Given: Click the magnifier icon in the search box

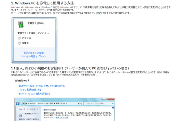Looking at the screenshot, I should pyautogui.click(x=113, y=103).
